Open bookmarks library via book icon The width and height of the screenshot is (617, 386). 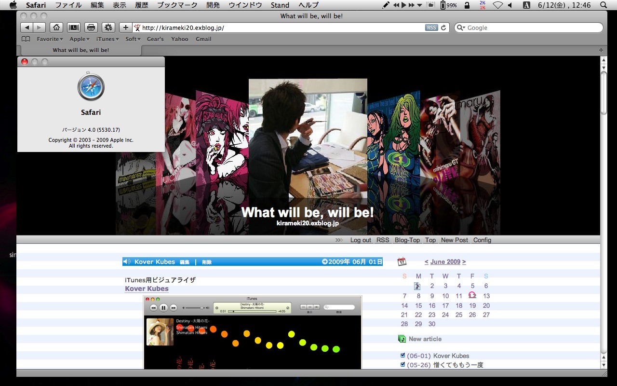26,39
